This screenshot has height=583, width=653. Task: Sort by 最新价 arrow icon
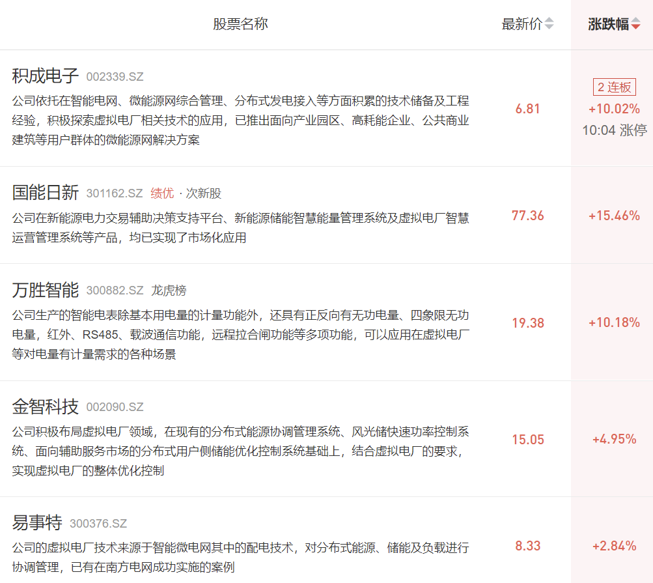click(549, 23)
